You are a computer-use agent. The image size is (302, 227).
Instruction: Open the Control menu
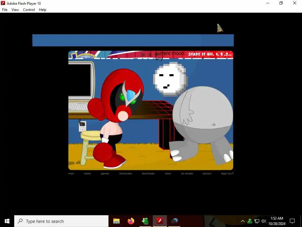point(29,10)
